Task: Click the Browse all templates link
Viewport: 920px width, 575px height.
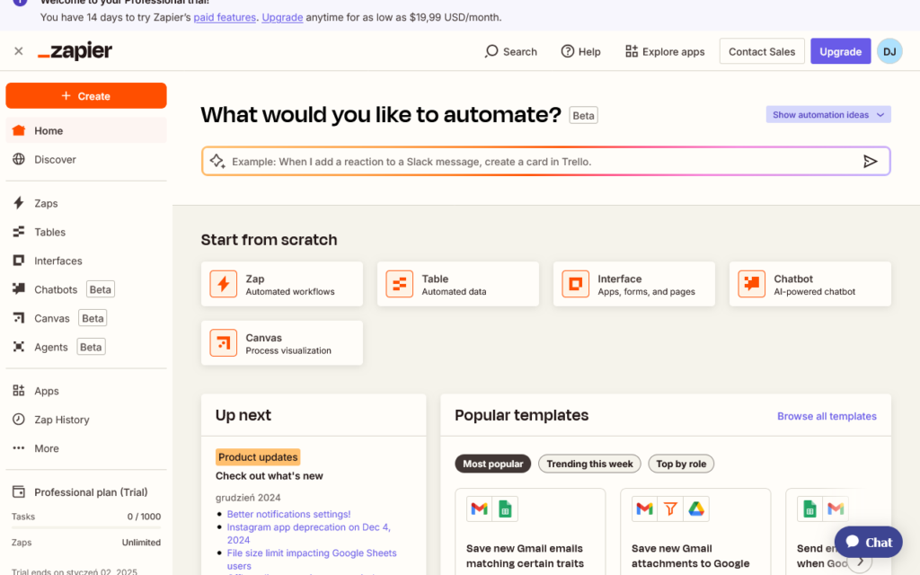Action: 827,416
